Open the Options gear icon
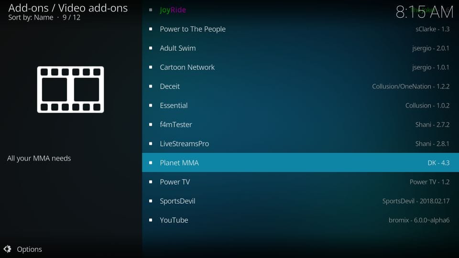459x258 pixels. coord(7,249)
